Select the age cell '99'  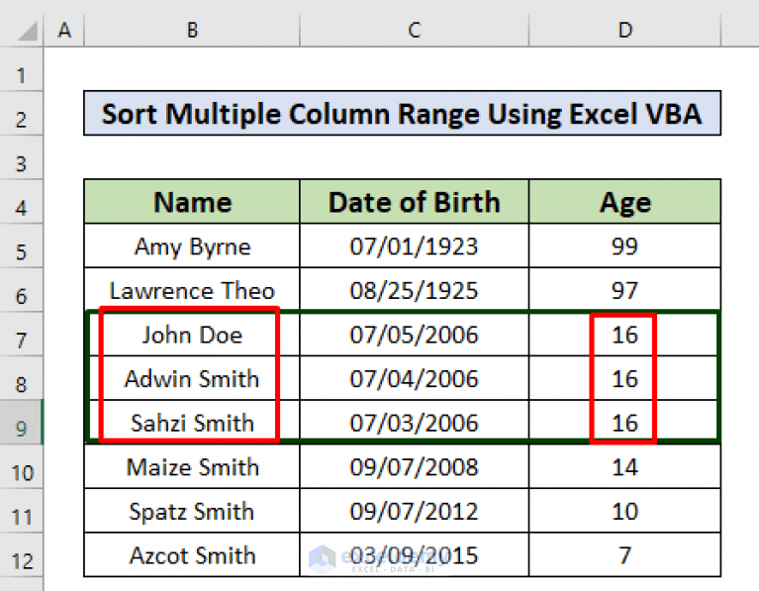click(625, 246)
